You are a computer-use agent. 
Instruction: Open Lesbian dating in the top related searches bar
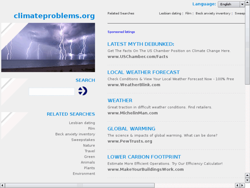(x=170, y=13)
